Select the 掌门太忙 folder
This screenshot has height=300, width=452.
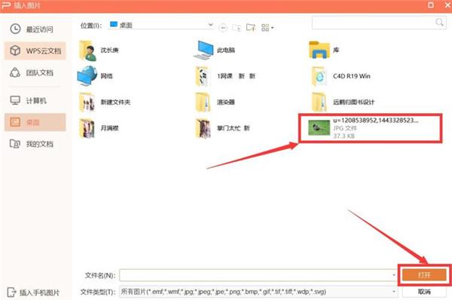click(x=222, y=128)
